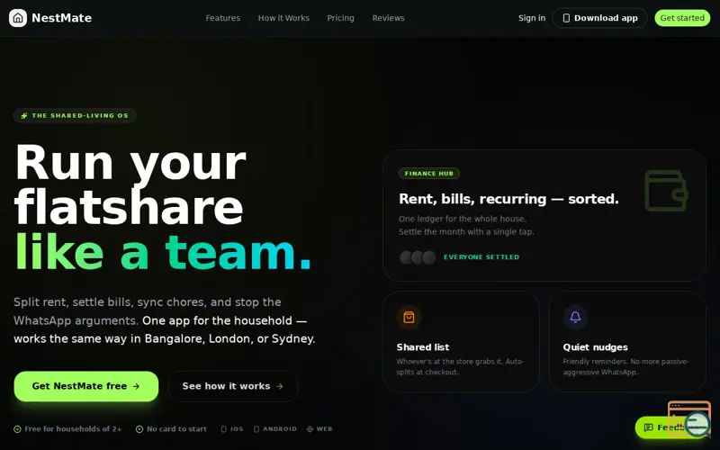This screenshot has height=450, width=720.
Task: Click the ANDROID platform label
Action: point(280,429)
